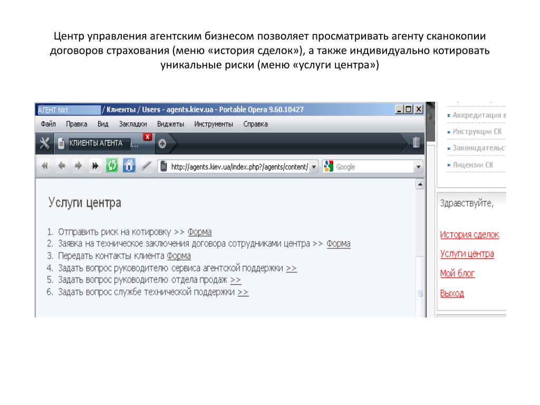The height and width of the screenshot is (405, 540).
Task: Open the Мой блог link
Action: (x=457, y=274)
